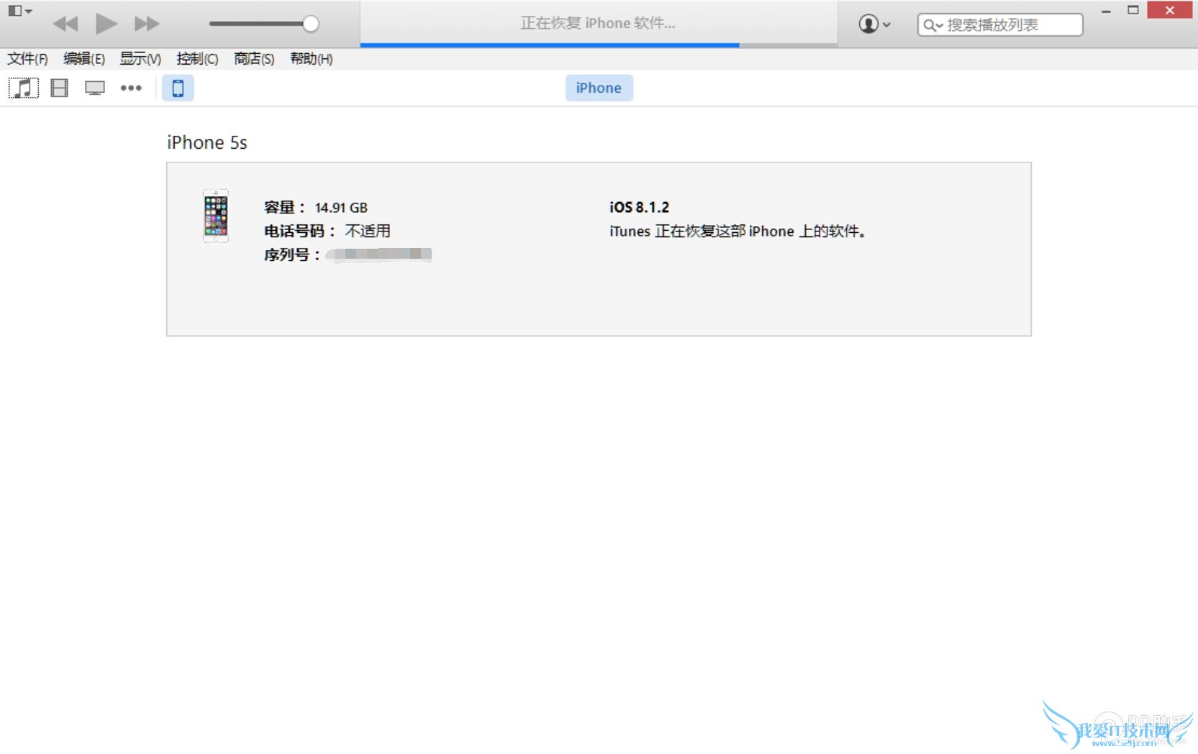
Task: Click the rewind previous track button
Action: [x=65, y=24]
